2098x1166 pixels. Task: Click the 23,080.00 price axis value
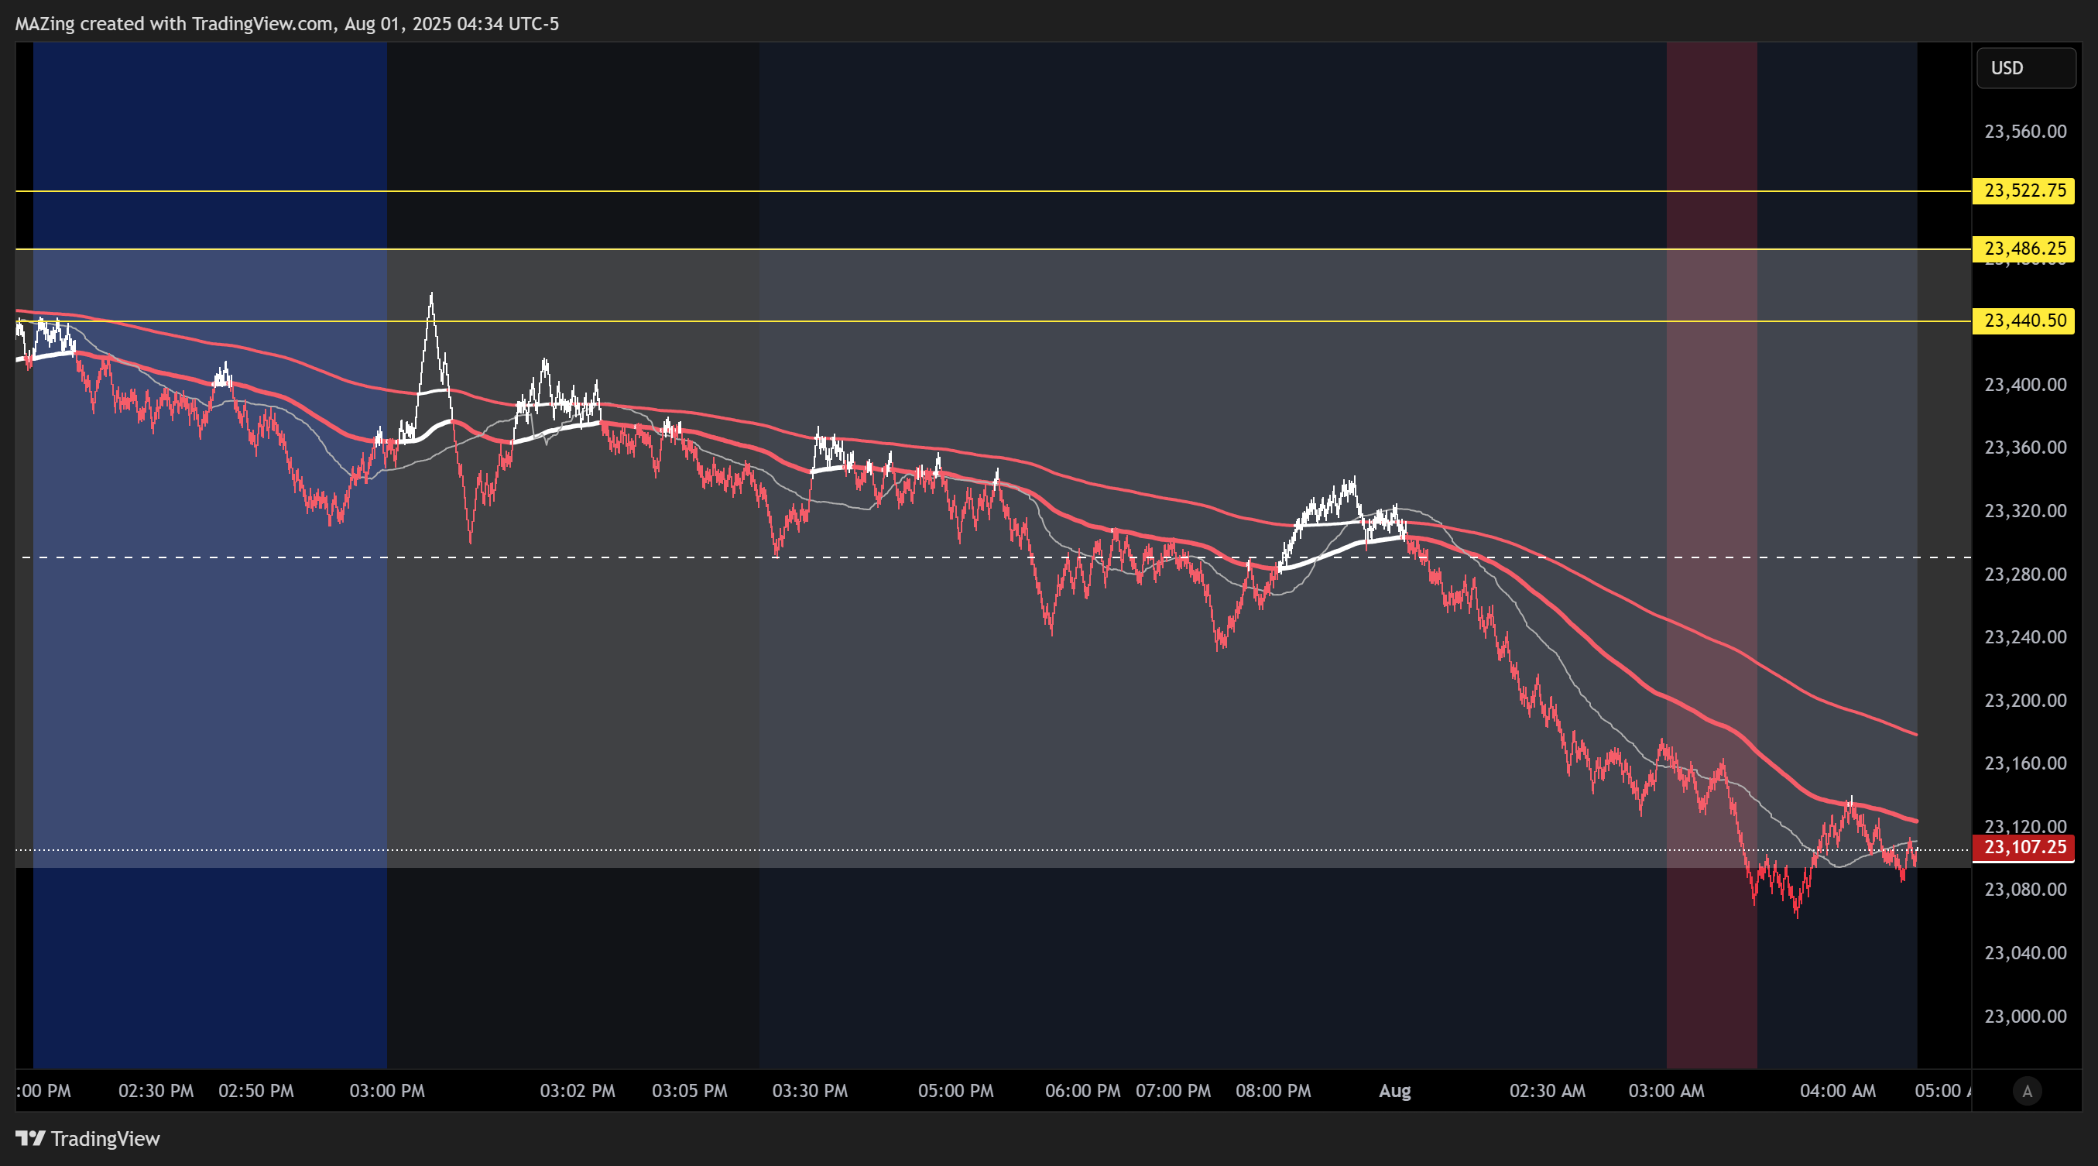coord(2025,889)
